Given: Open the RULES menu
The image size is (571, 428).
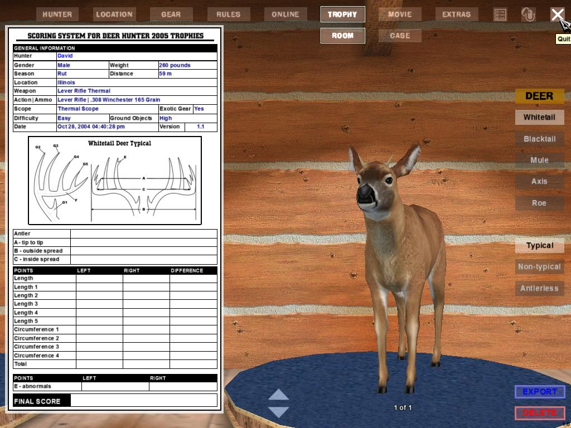Looking at the screenshot, I should pyautogui.click(x=228, y=14).
